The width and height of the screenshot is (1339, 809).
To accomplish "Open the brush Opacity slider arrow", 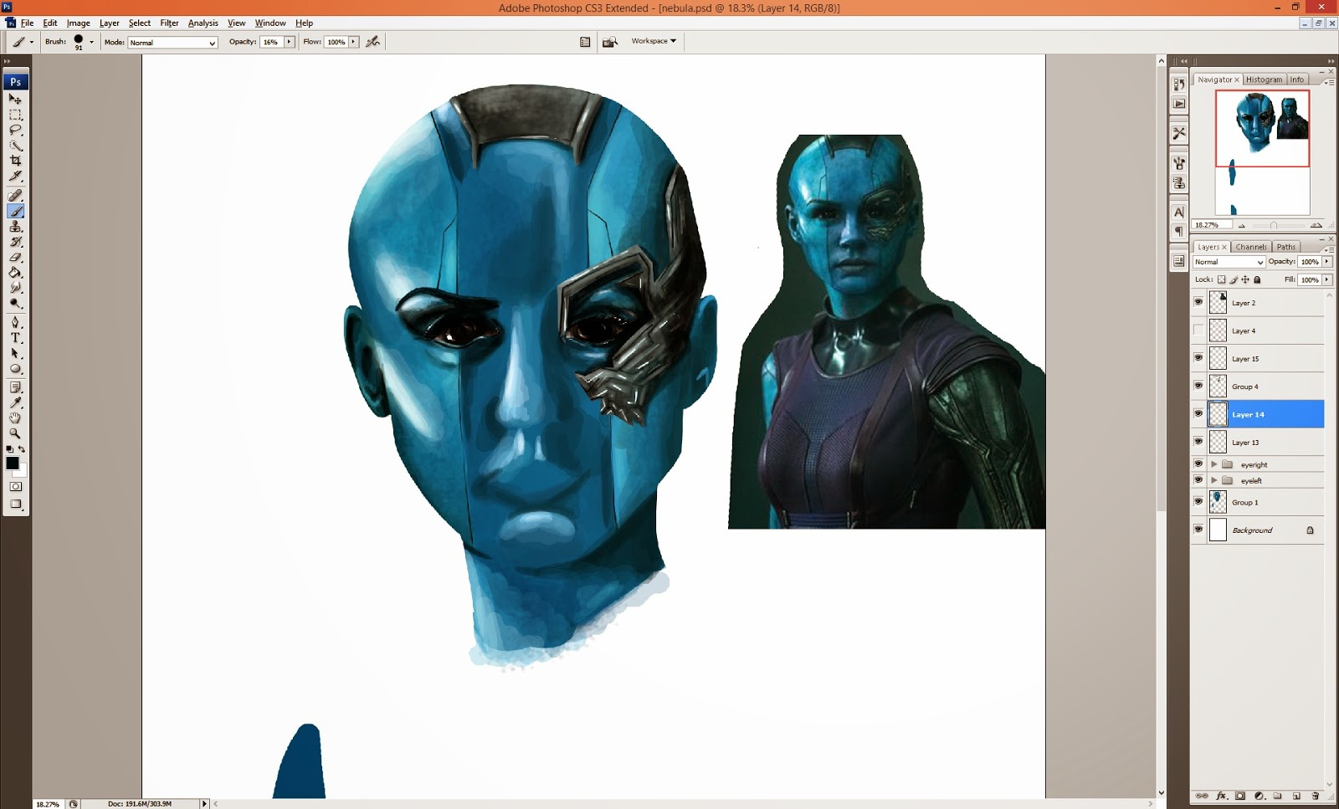I will [290, 42].
